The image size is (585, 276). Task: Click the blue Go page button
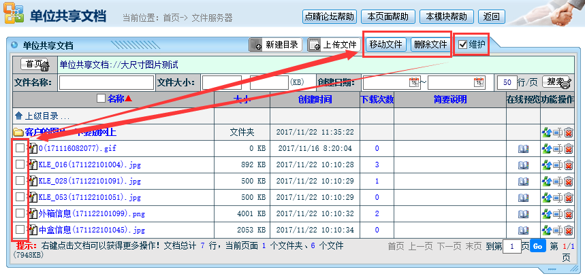(x=537, y=246)
